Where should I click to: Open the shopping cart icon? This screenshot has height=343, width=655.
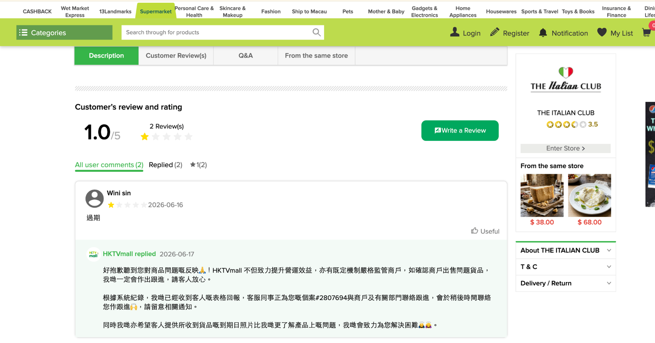[x=647, y=33]
